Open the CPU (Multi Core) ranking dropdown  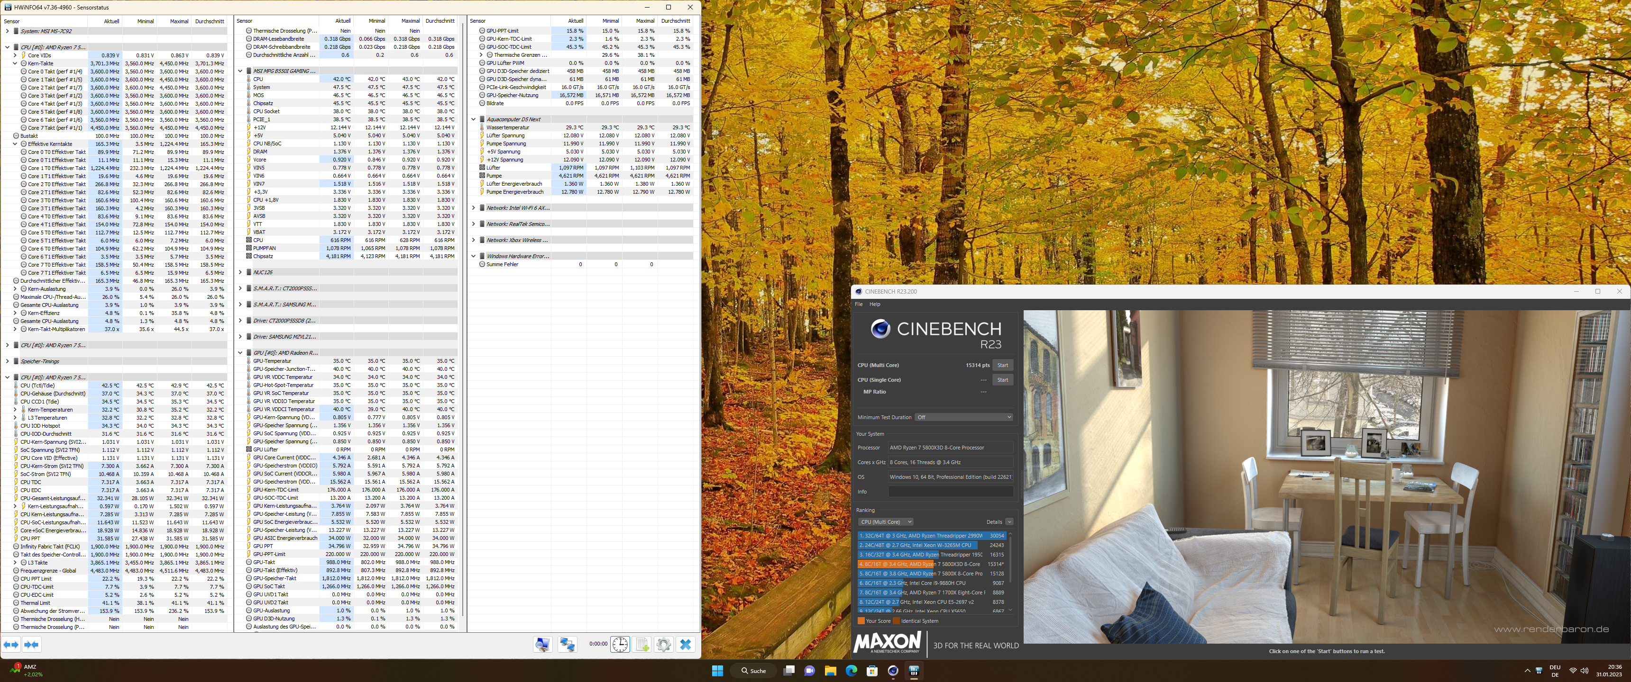point(885,522)
